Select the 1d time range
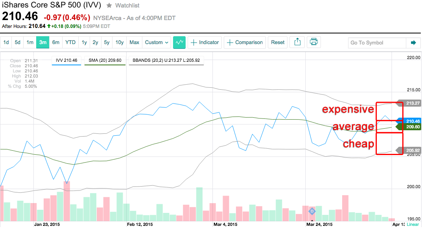 6,42
